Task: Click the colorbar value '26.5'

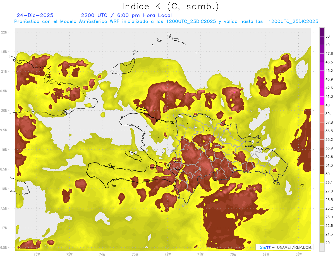Action: tap(329, 200)
